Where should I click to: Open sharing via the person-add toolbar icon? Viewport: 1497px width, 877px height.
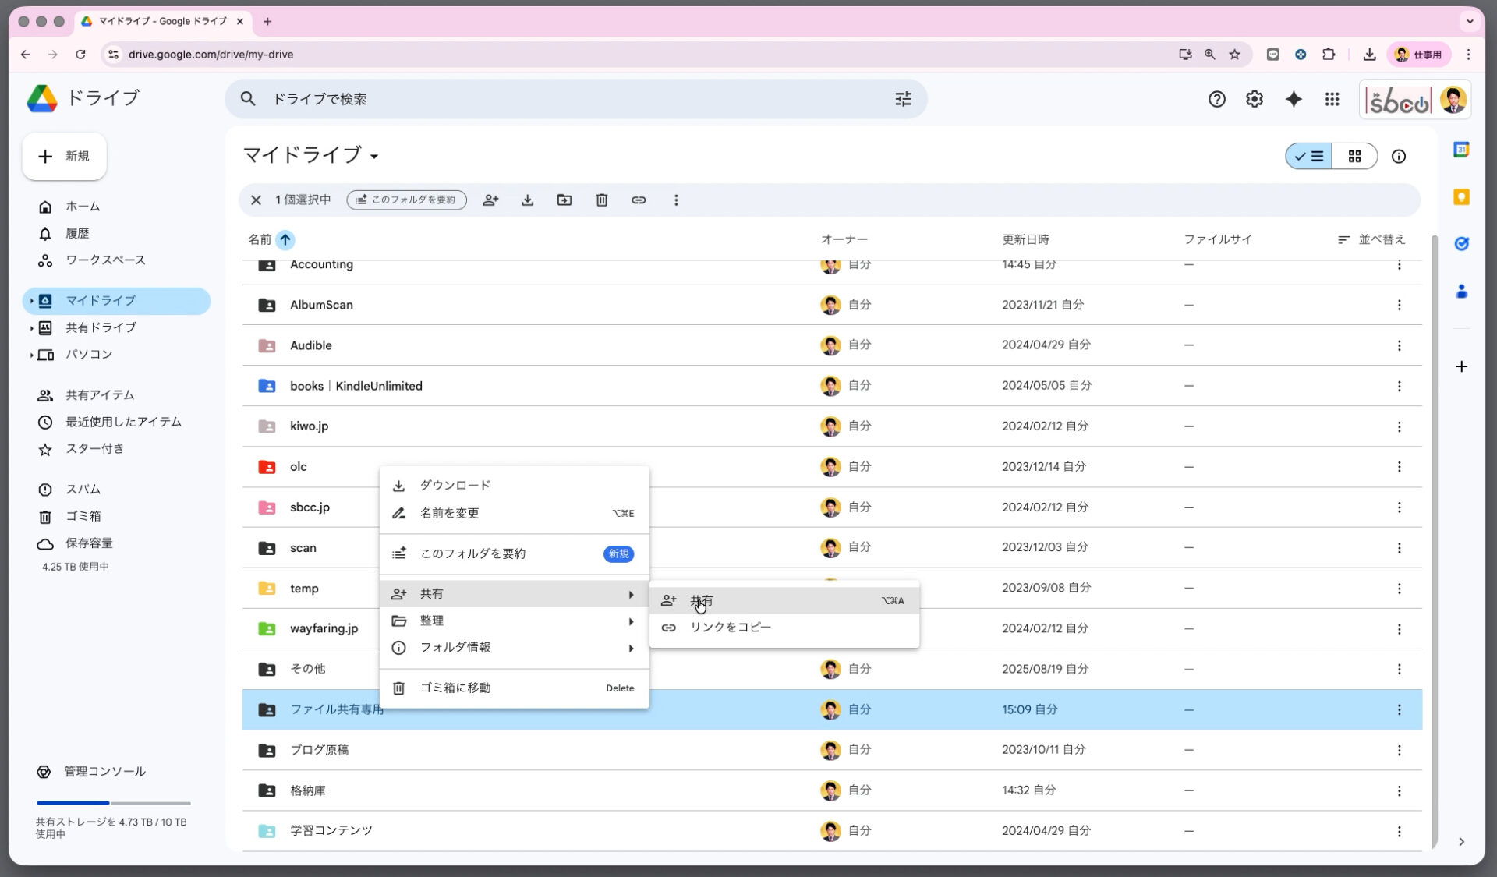tap(491, 200)
